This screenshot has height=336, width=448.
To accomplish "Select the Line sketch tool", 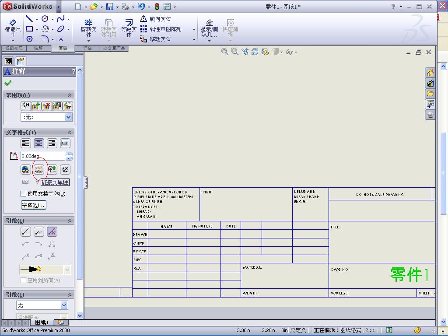I will point(29,19).
